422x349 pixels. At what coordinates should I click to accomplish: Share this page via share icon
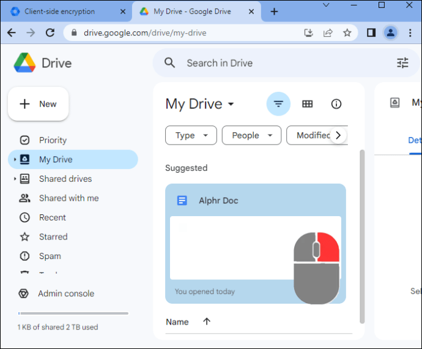(328, 33)
